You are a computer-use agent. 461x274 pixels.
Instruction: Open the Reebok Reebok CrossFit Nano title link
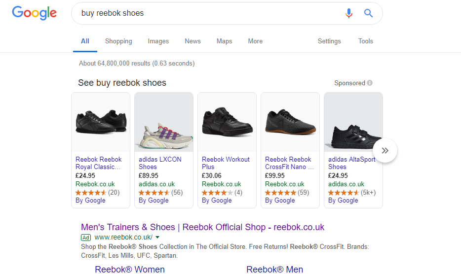[x=289, y=163]
